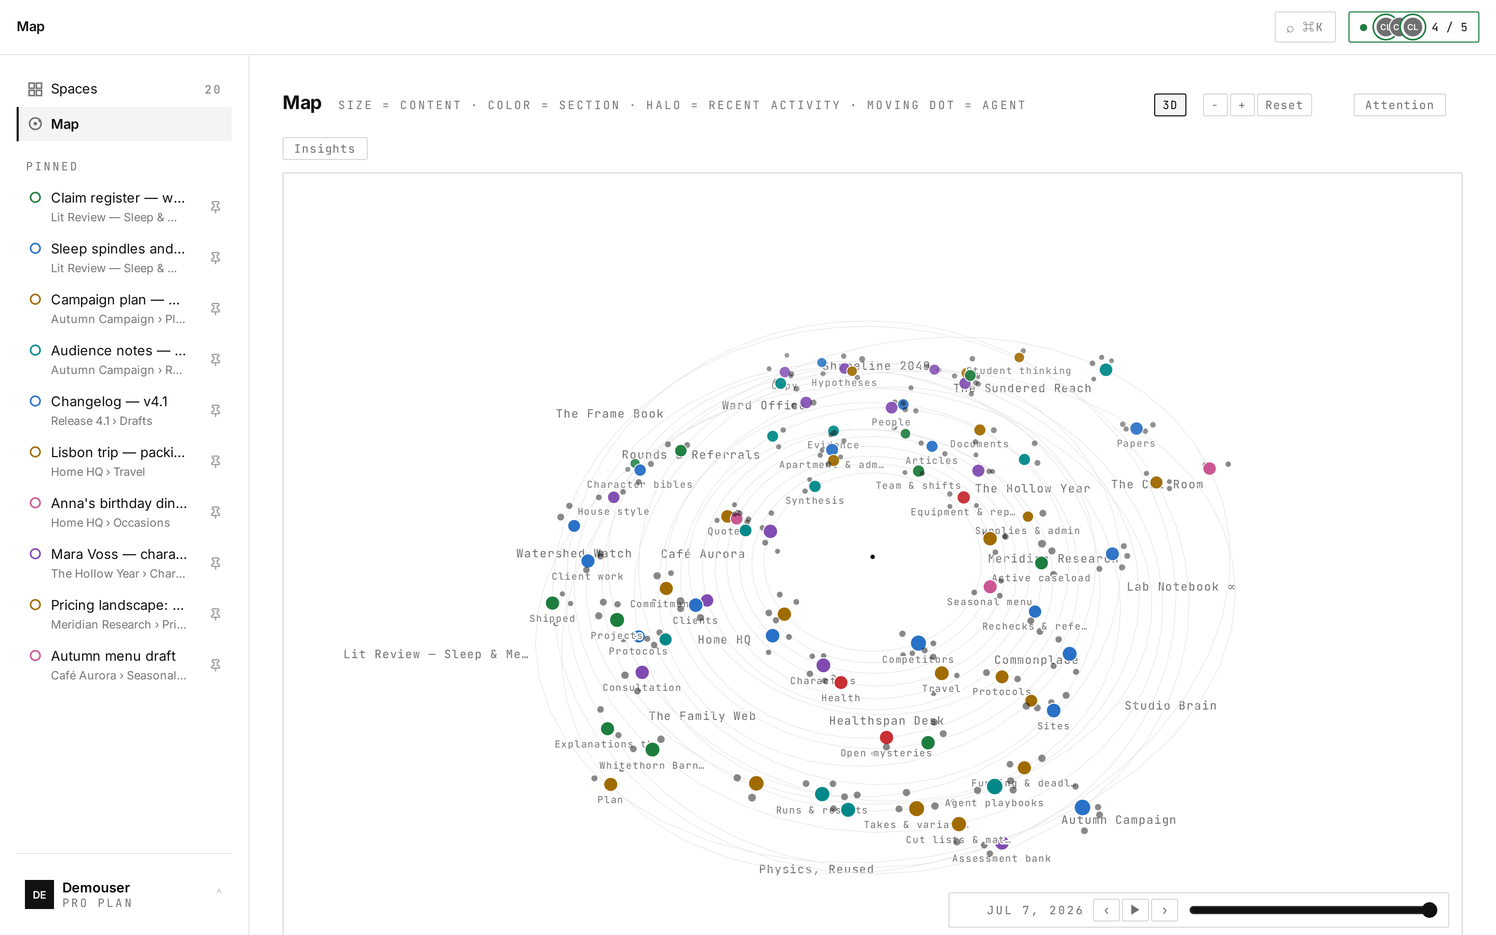Viewport: 1496px width, 935px height.
Task: Select the Map sidebar item
Action: pyautogui.click(x=124, y=124)
